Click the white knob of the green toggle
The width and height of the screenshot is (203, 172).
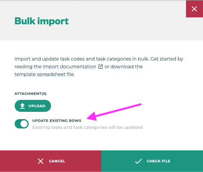pyautogui.click(x=24, y=124)
